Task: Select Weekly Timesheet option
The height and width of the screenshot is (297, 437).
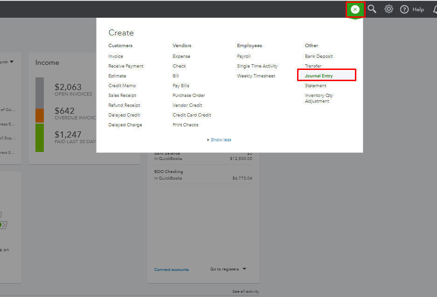Action: coord(256,76)
